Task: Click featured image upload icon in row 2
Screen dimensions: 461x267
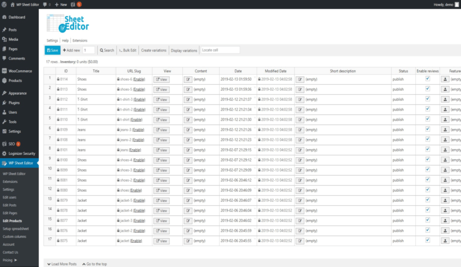Action: (x=444, y=90)
